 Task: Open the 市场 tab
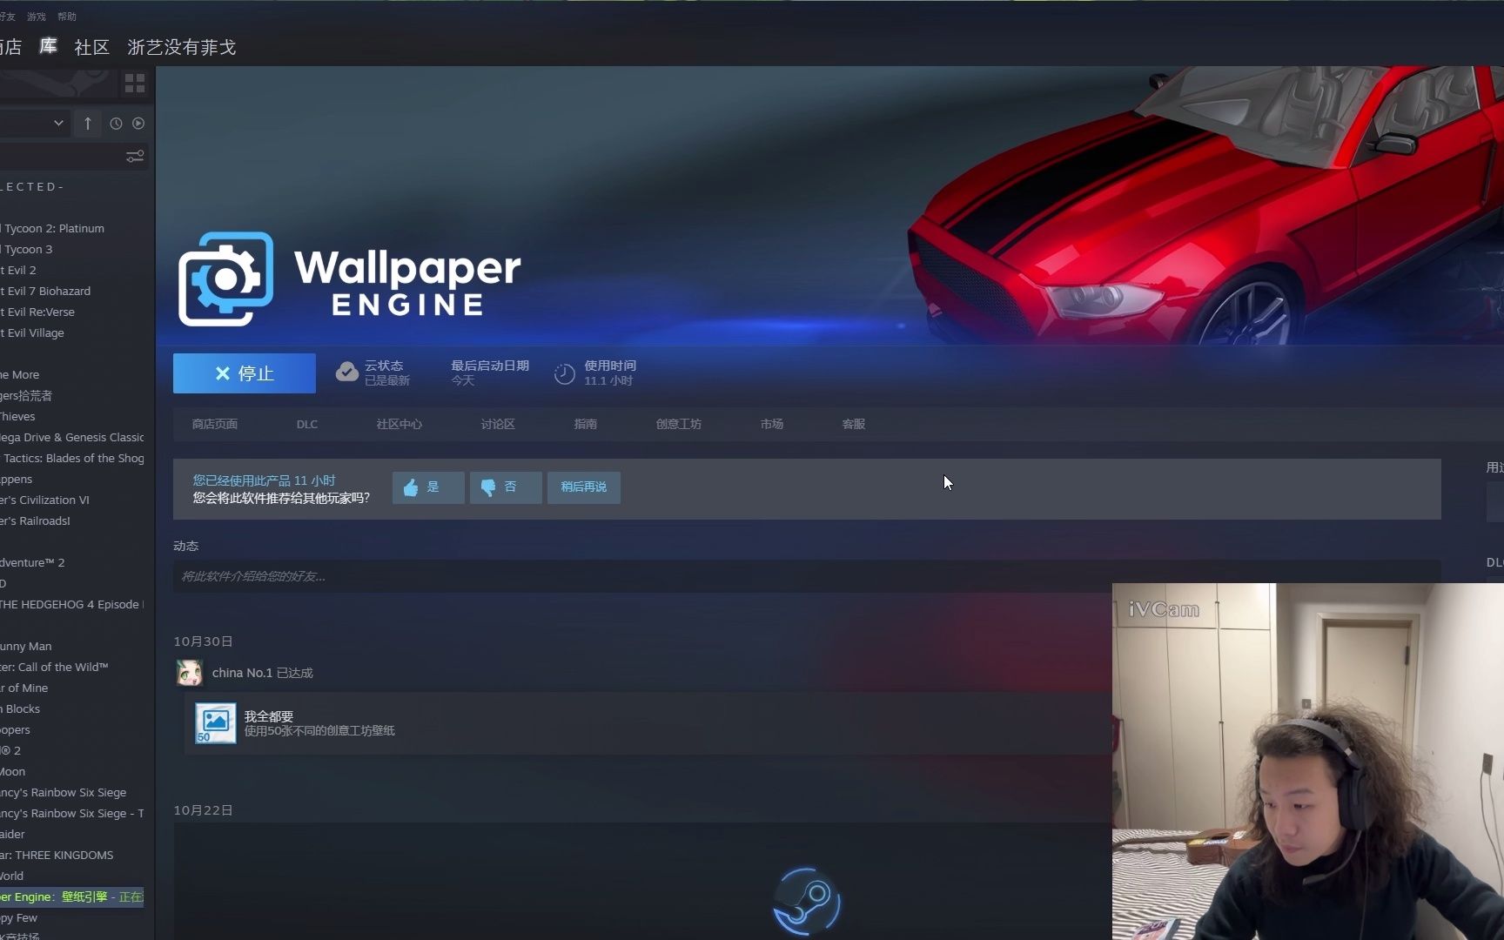pos(772,424)
